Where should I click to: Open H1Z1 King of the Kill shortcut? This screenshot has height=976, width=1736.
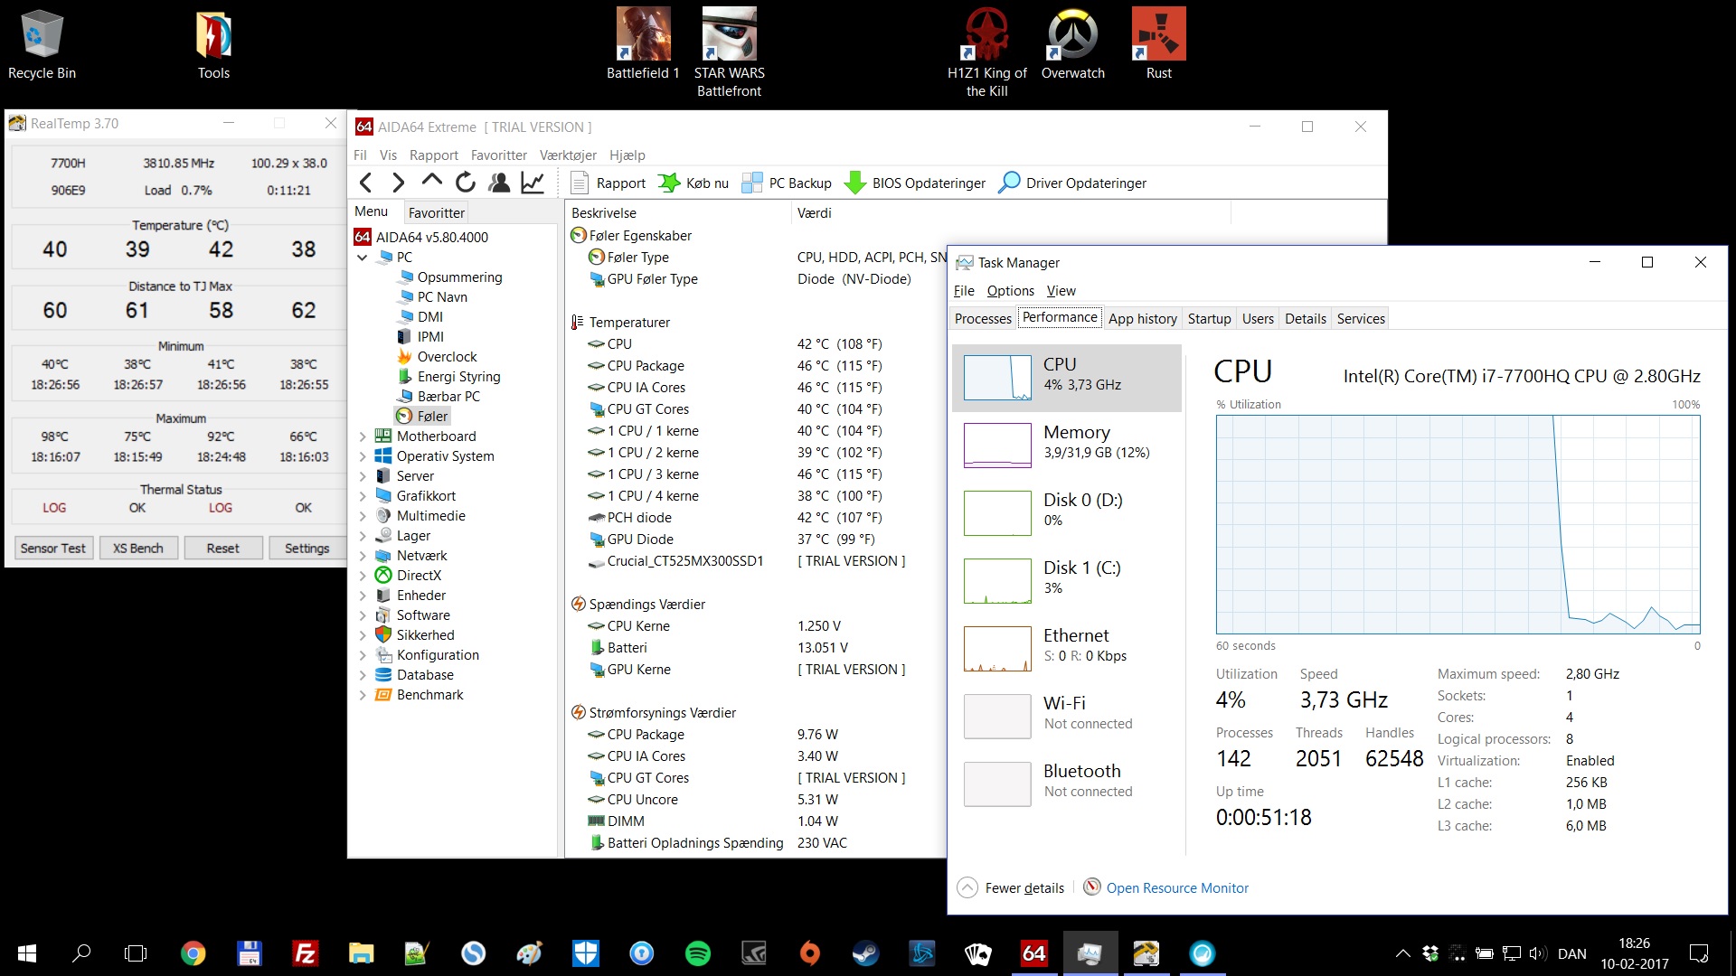pos(987,52)
